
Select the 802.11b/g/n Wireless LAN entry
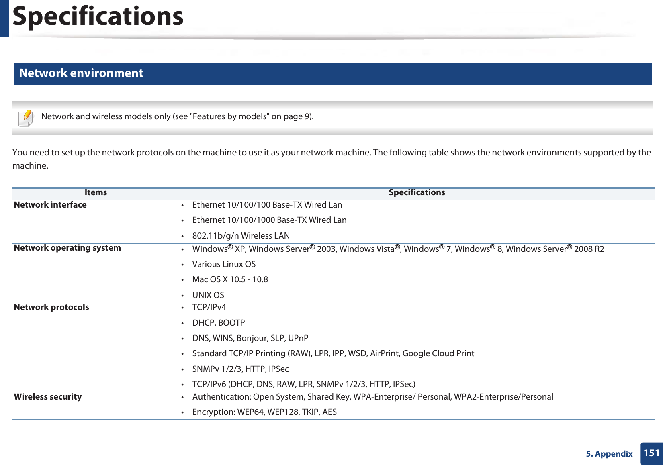(241, 236)
